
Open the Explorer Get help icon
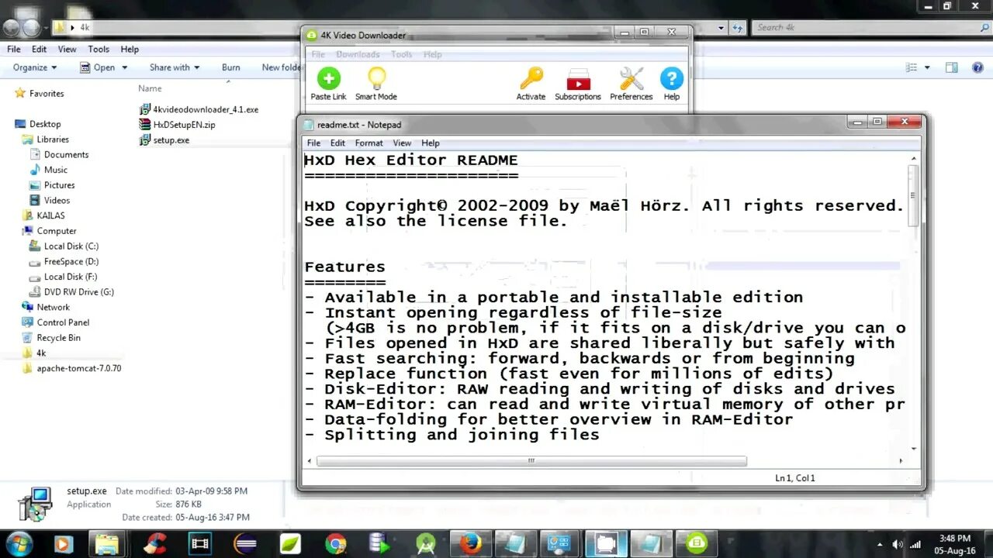click(977, 67)
